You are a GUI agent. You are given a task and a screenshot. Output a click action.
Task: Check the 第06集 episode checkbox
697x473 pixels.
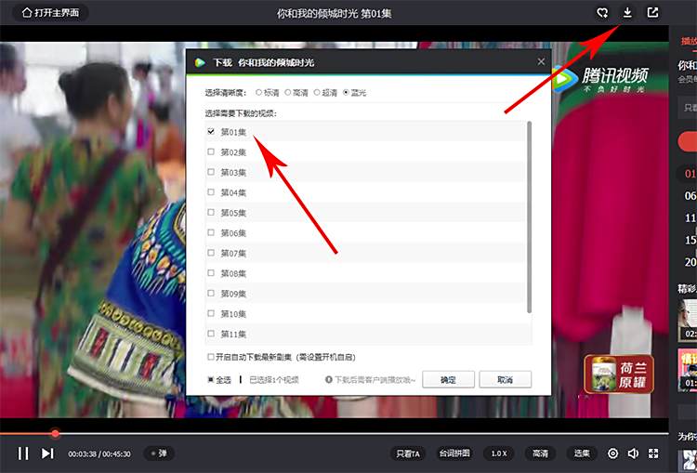pyautogui.click(x=211, y=232)
